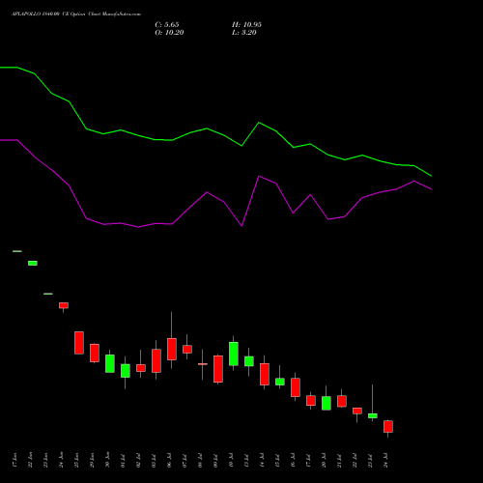Screen dimensions: 483x483
Task: Click the first small green candle on 17 Jun
Action: coord(17,251)
